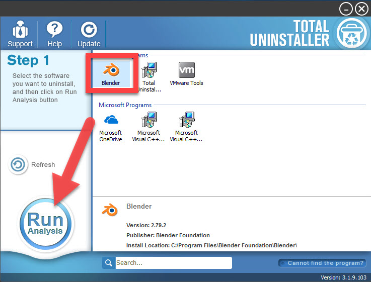Click 'Version: 3.1.9.103' in status bar
The height and width of the screenshot is (282, 371).
tap(343, 277)
